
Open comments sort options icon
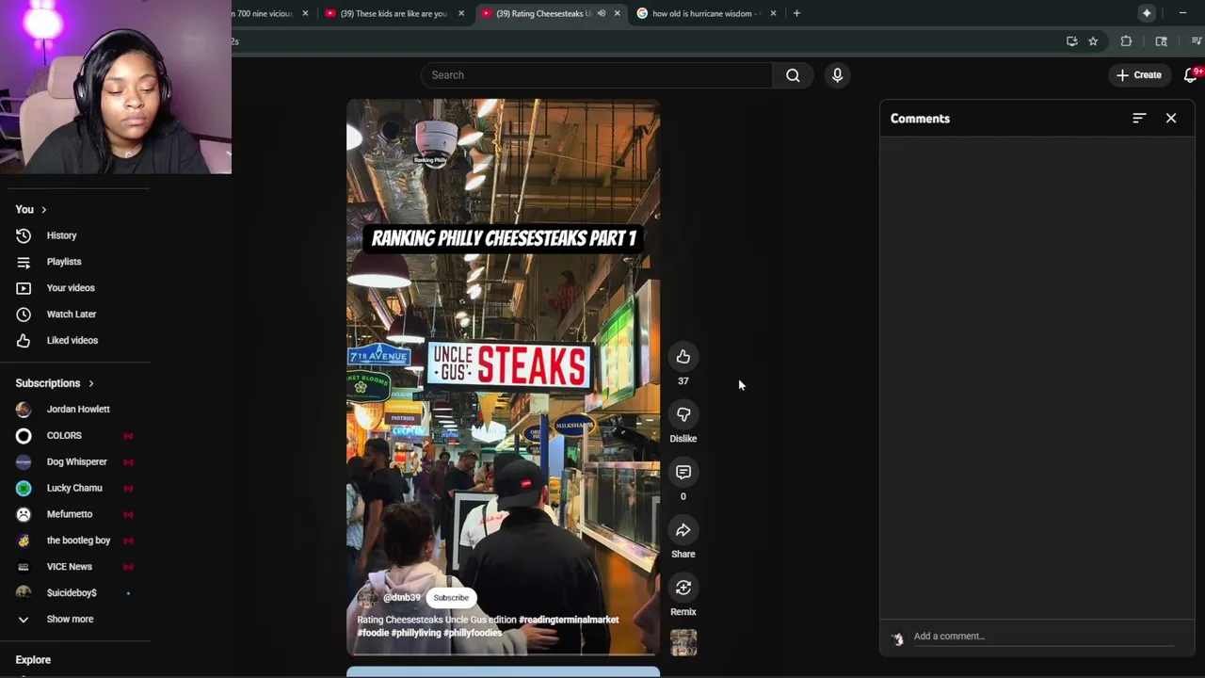(x=1139, y=119)
